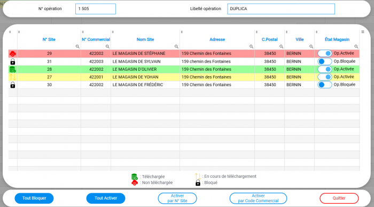Click the red cloud icon on row 29
374x207 pixels.
pyautogui.click(x=13, y=54)
